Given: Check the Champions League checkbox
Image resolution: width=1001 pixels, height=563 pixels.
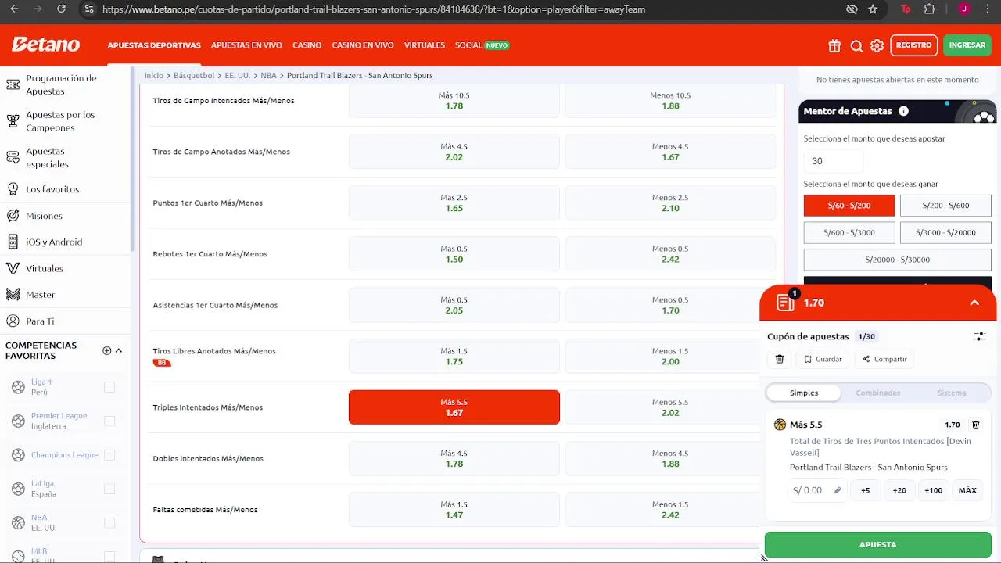Looking at the screenshot, I should tap(109, 455).
